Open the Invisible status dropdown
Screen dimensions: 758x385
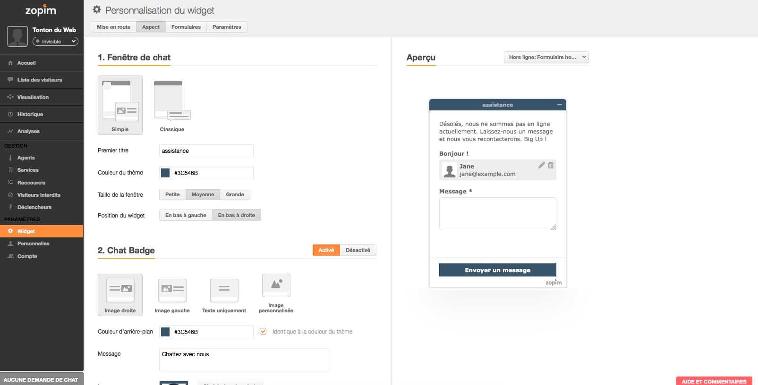55,42
